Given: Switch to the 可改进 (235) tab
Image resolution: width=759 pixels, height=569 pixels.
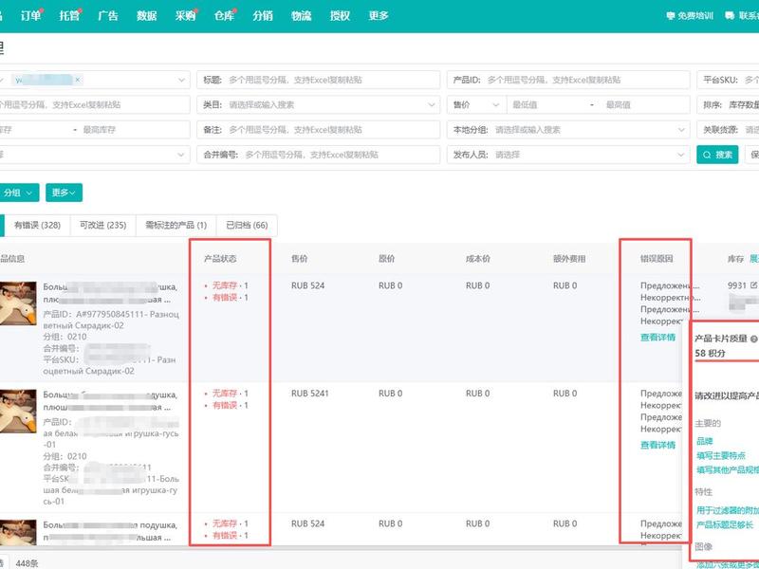Looking at the screenshot, I should pos(103,225).
